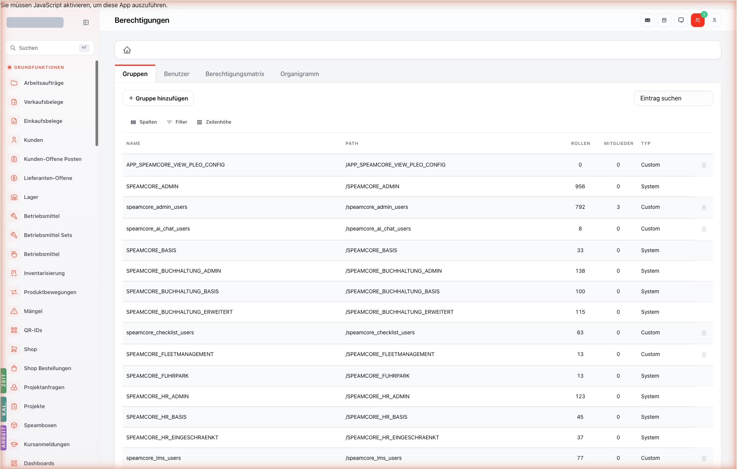Open the KAL. side tab
Screen dimensions: 740x469
tap(3, 409)
